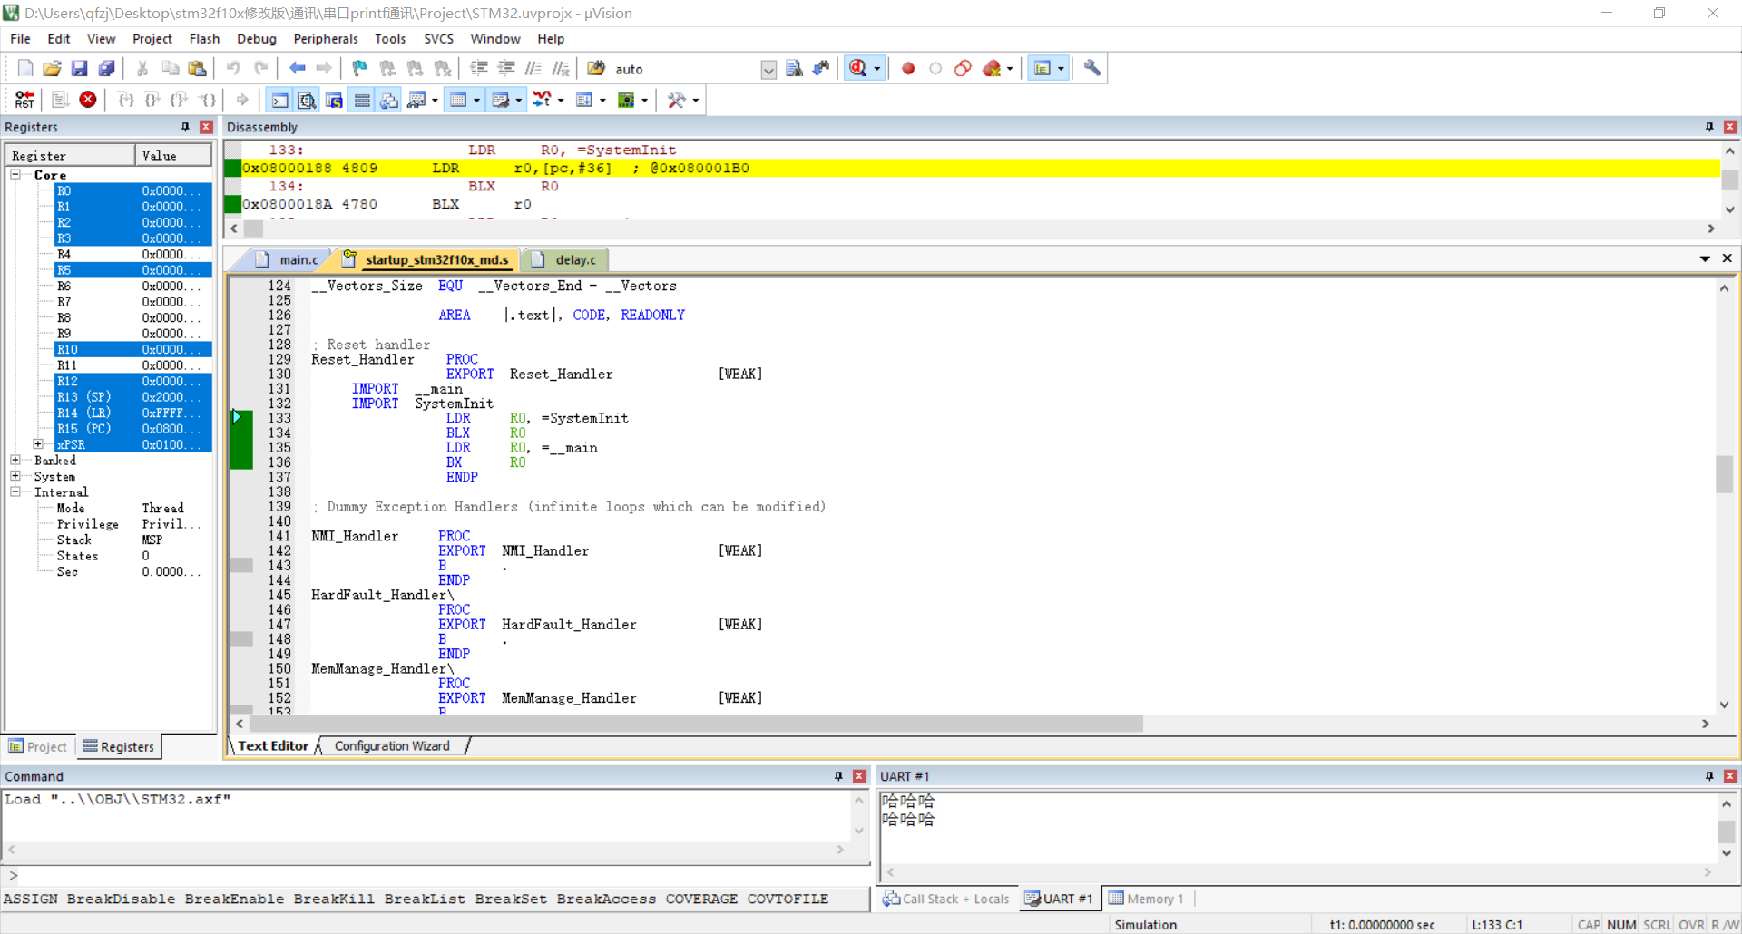The height and width of the screenshot is (934, 1742).
Task: Collapse the Core register group
Action: pos(15,174)
